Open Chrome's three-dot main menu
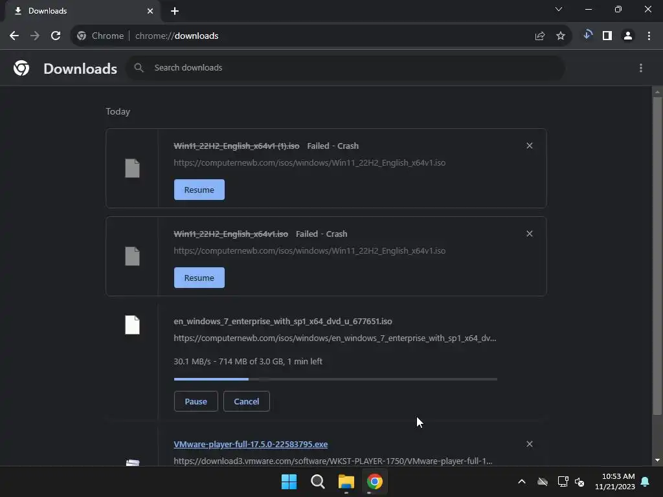663x497 pixels. (649, 36)
